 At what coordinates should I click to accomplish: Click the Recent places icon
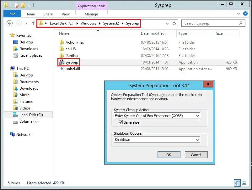click(15, 55)
